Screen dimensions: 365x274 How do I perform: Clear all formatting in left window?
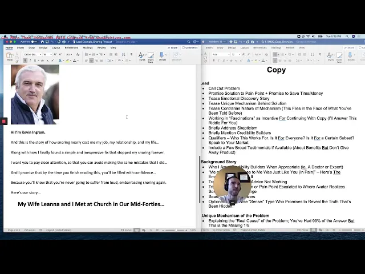78,54
